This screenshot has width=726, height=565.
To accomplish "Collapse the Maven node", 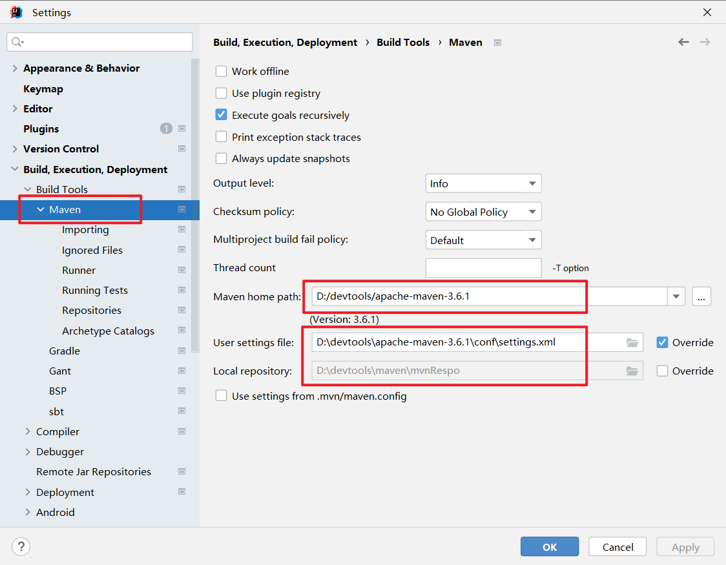I will pos(41,210).
